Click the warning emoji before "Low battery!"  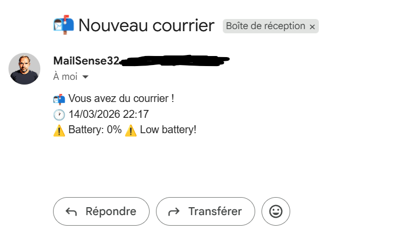(131, 130)
